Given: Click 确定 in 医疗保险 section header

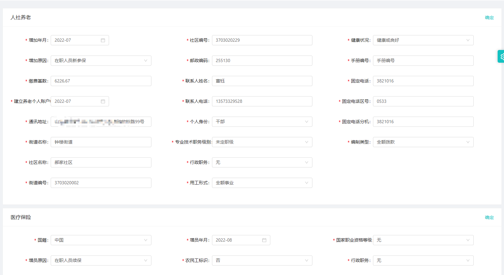Looking at the screenshot, I should click(x=489, y=217).
